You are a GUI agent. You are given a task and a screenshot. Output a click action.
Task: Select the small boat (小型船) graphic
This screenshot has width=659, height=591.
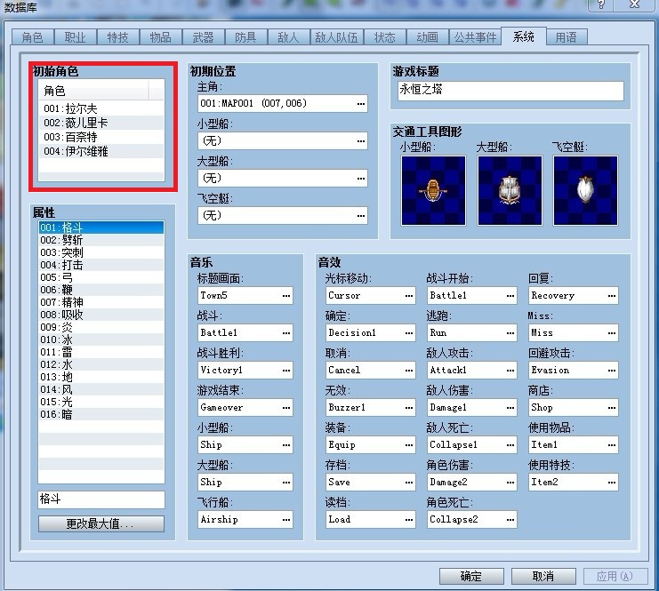point(433,191)
